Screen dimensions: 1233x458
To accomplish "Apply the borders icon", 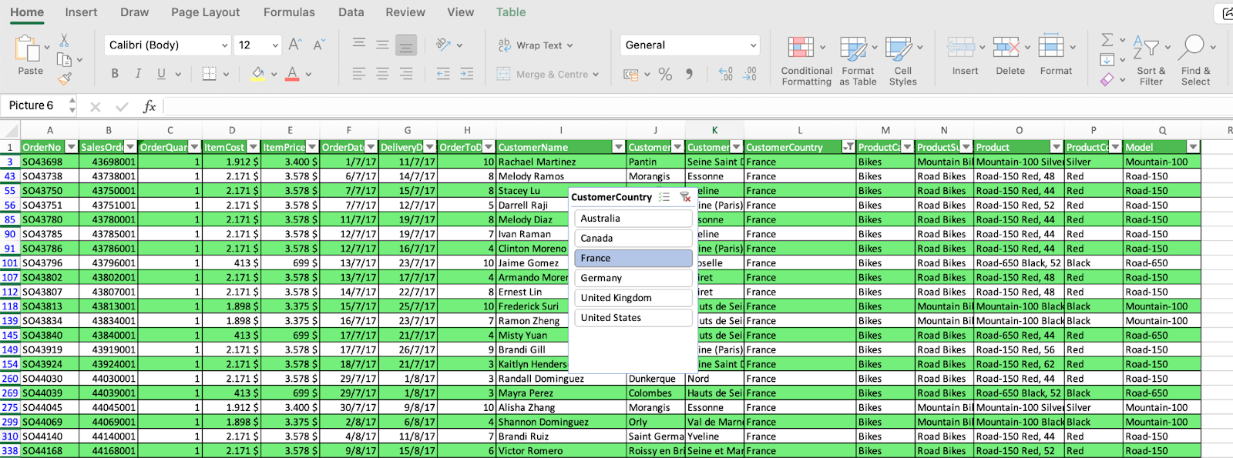I will (x=209, y=74).
